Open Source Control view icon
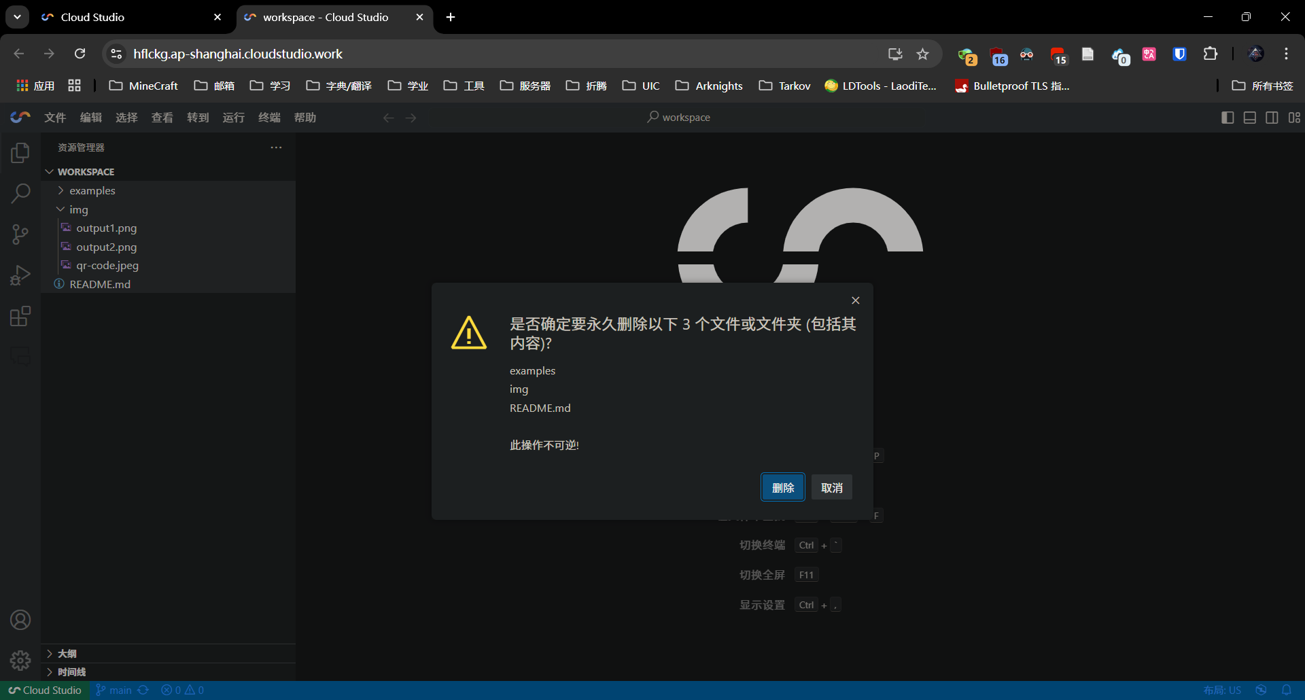 pyautogui.click(x=20, y=234)
